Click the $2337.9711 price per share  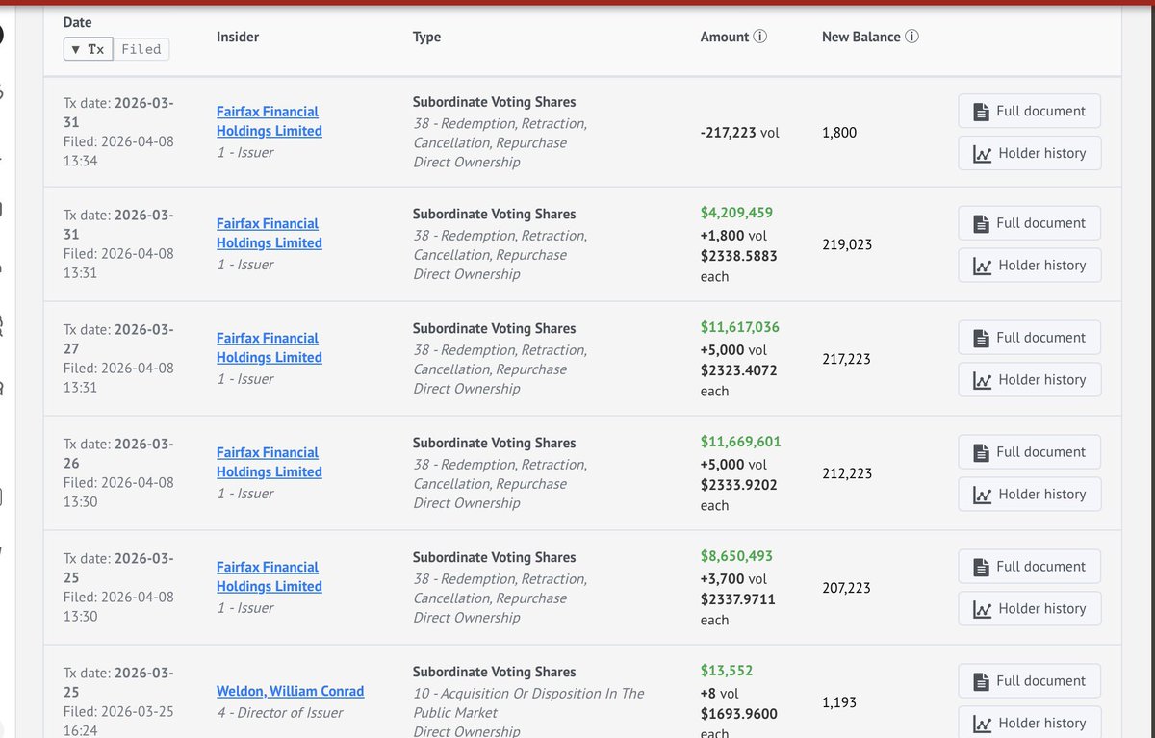click(738, 599)
